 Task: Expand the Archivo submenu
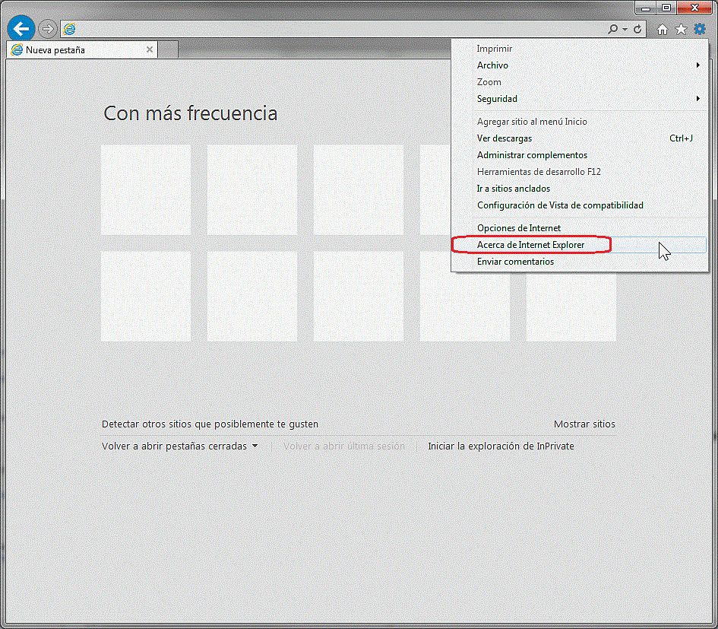click(580, 65)
